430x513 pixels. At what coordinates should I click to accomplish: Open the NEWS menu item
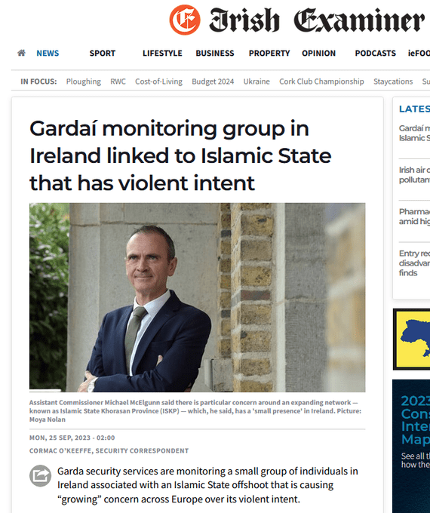48,53
